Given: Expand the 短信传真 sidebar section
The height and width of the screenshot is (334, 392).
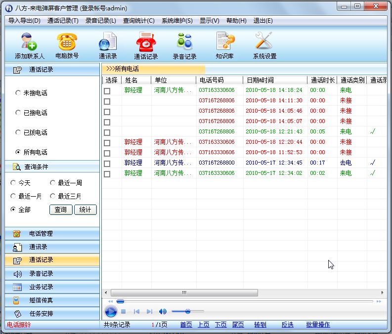Looking at the screenshot, I should (52, 300).
